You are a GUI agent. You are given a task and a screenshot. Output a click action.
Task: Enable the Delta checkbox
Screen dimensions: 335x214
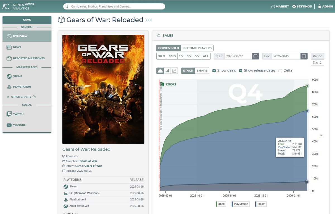click(280, 71)
